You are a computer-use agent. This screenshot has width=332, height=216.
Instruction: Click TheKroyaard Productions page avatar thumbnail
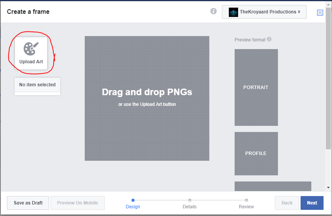coord(233,12)
